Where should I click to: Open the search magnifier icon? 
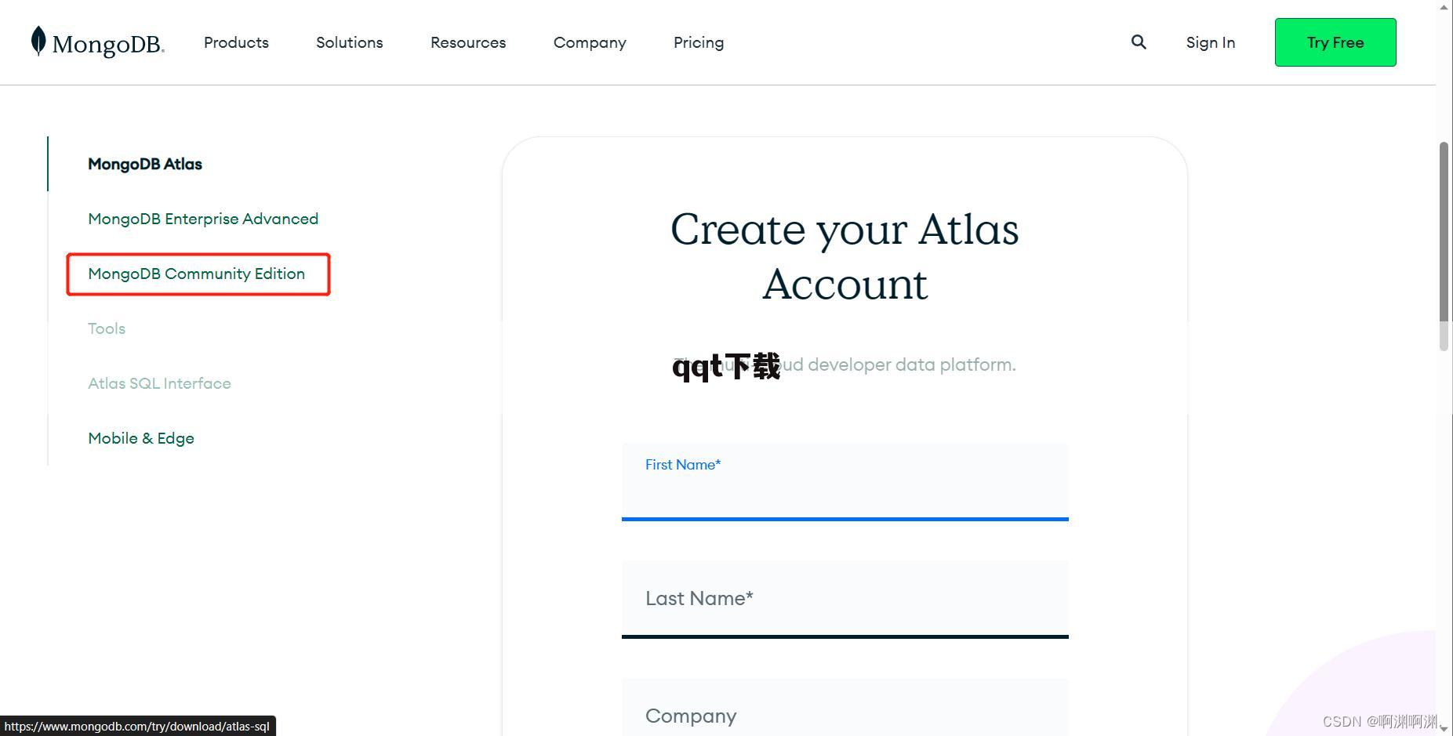[x=1139, y=42]
